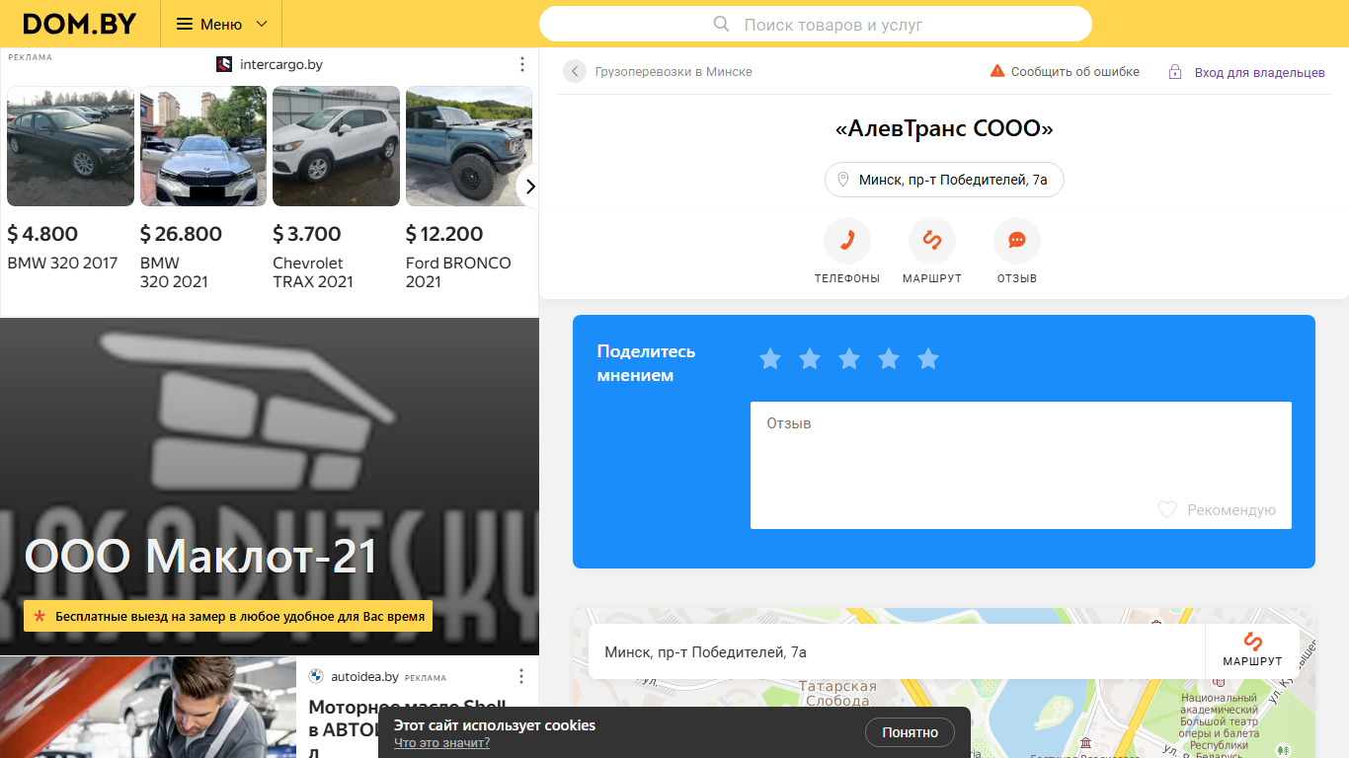The width and height of the screenshot is (1349, 758).
Task: Click the Ford BRONCO 2021 title
Action: (x=458, y=272)
